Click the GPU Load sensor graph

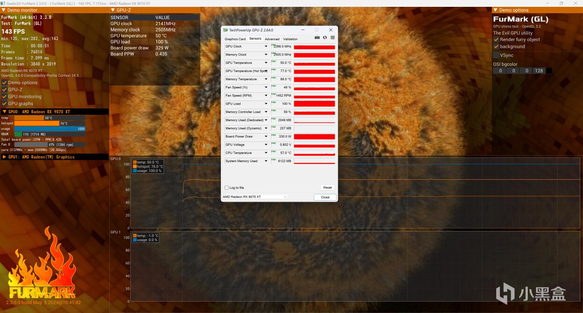(x=314, y=104)
